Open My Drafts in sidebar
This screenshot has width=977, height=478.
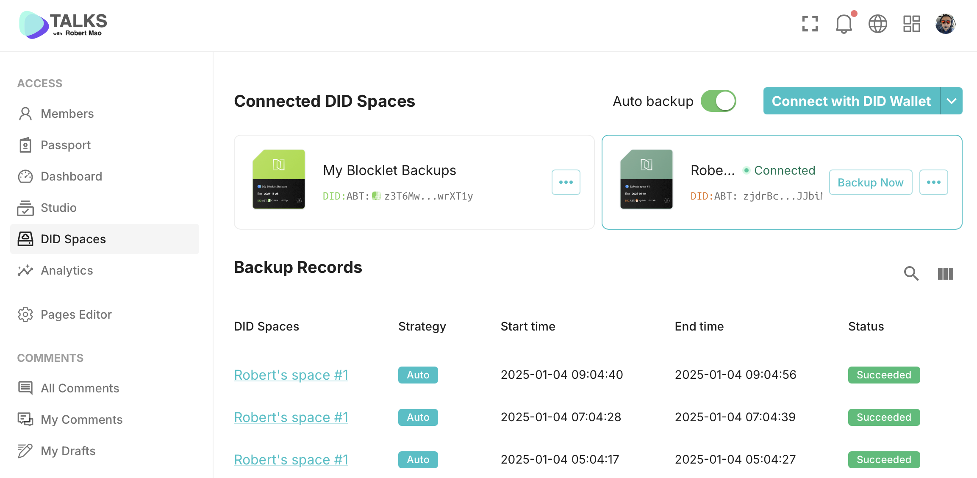(x=68, y=451)
